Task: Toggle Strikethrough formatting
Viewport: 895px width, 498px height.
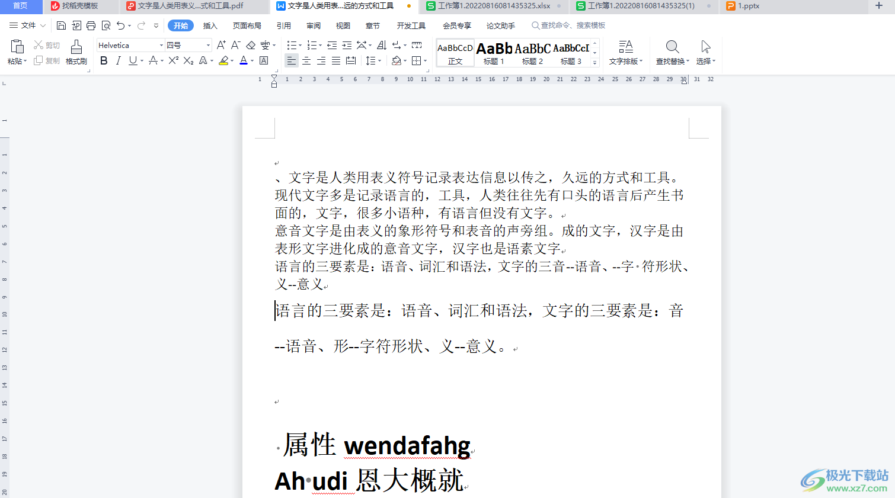Action: [x=154, y=60]
